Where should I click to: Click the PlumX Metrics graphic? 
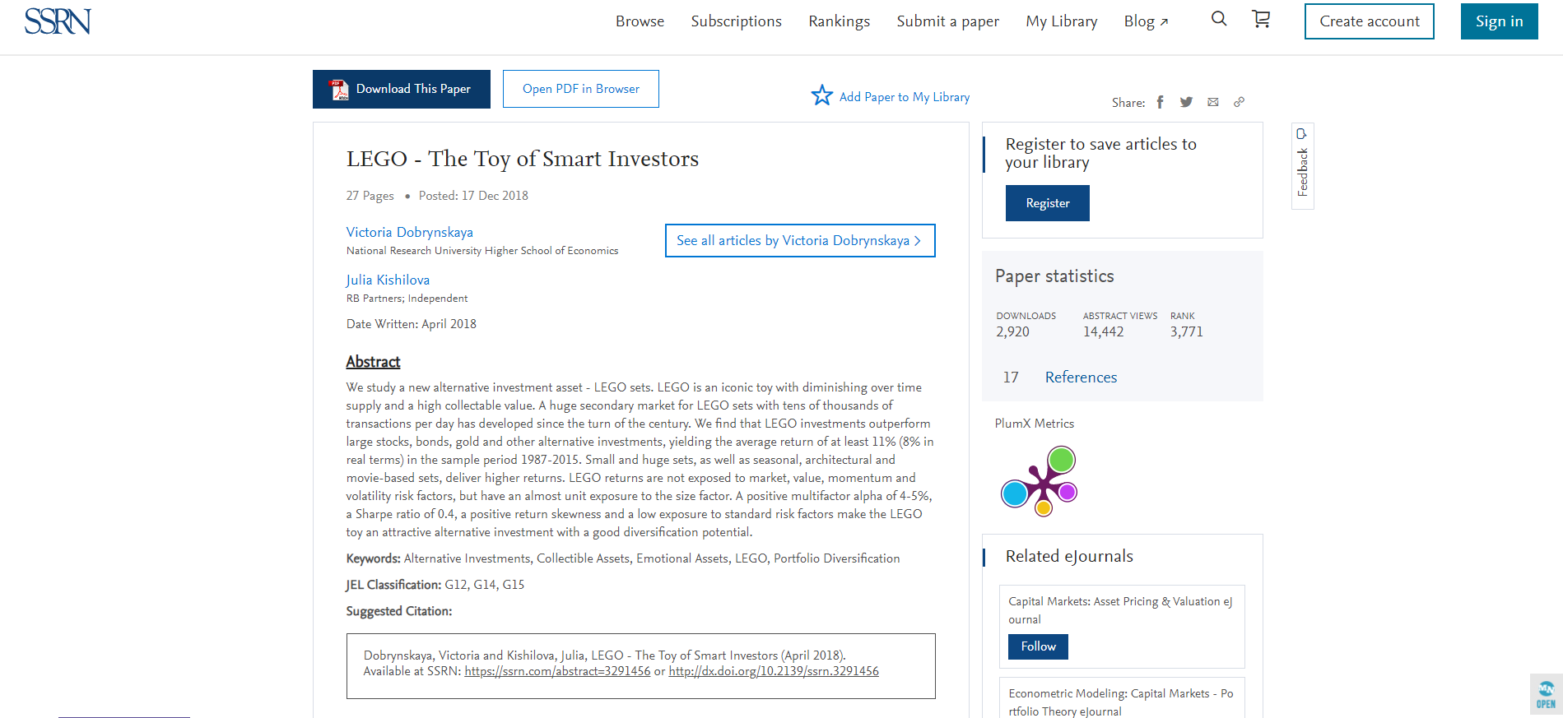1039,481
